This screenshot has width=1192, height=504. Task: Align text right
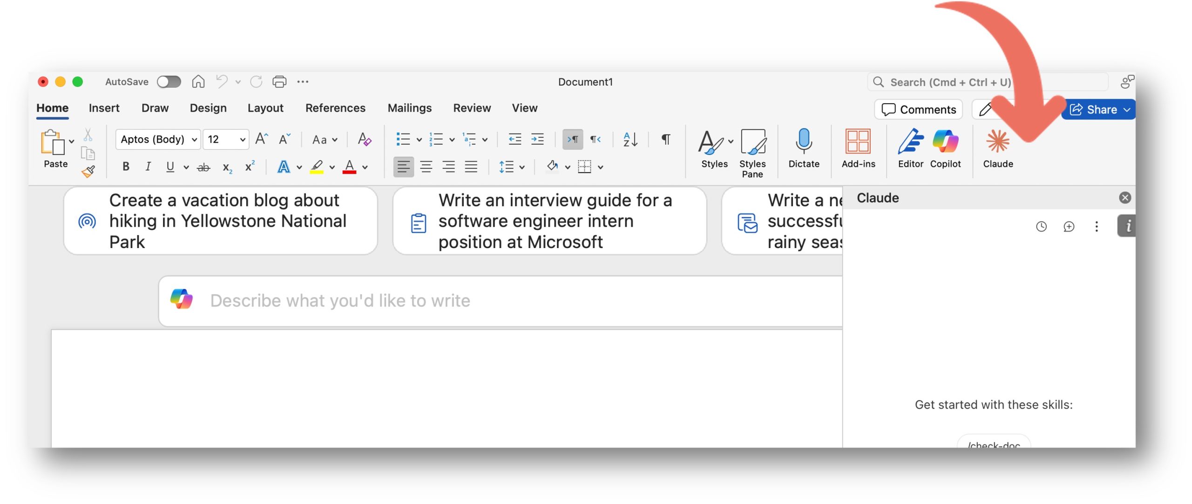coord(448,167)
